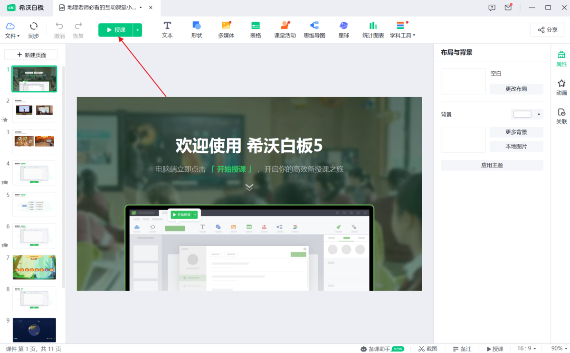Image resolution: width=570 pixels, height=353 pixels.
Task: Open the mail messages icon
Action: click(508, 7)
